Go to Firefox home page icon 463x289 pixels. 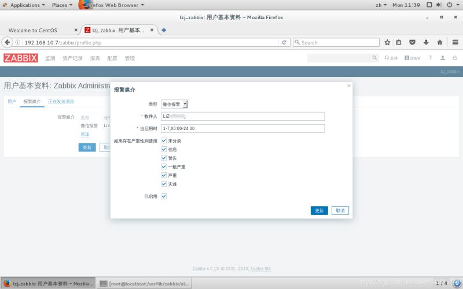click(x=440, y=42)
